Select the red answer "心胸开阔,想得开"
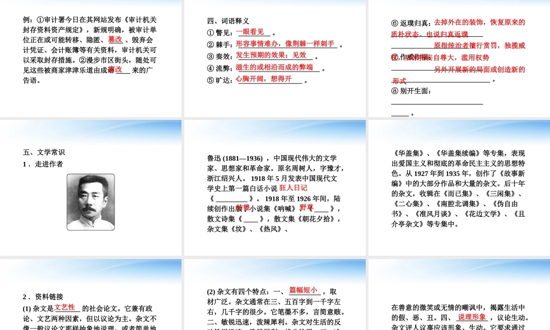The height and width of the screenshot is (330, 550). pyautogui.click(x=264, y=79)
